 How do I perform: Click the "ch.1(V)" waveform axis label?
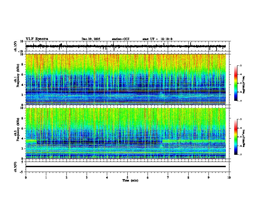(16, 46)
